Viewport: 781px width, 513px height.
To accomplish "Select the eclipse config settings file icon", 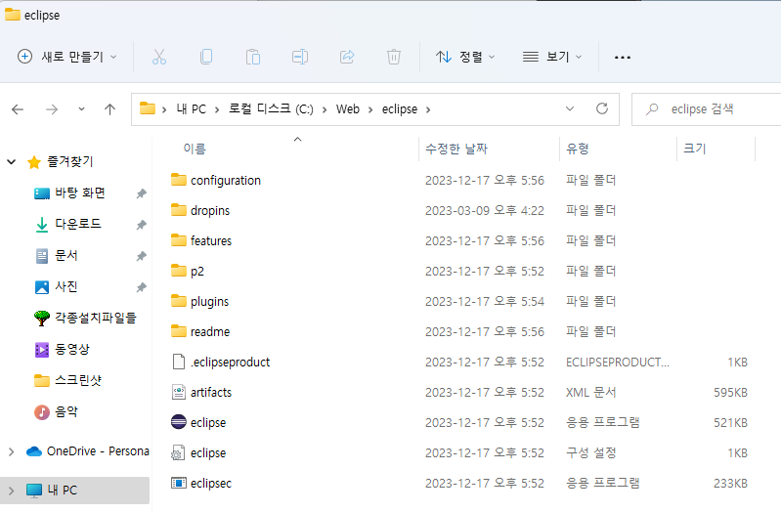I will 178,452.
